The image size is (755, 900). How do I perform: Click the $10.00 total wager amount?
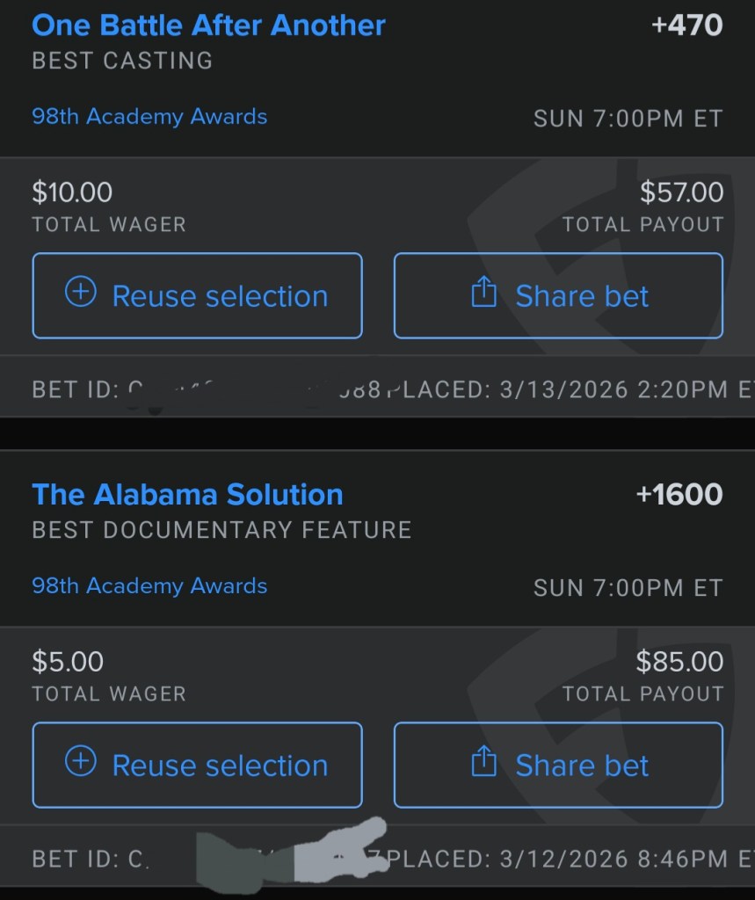click(72, 192)
